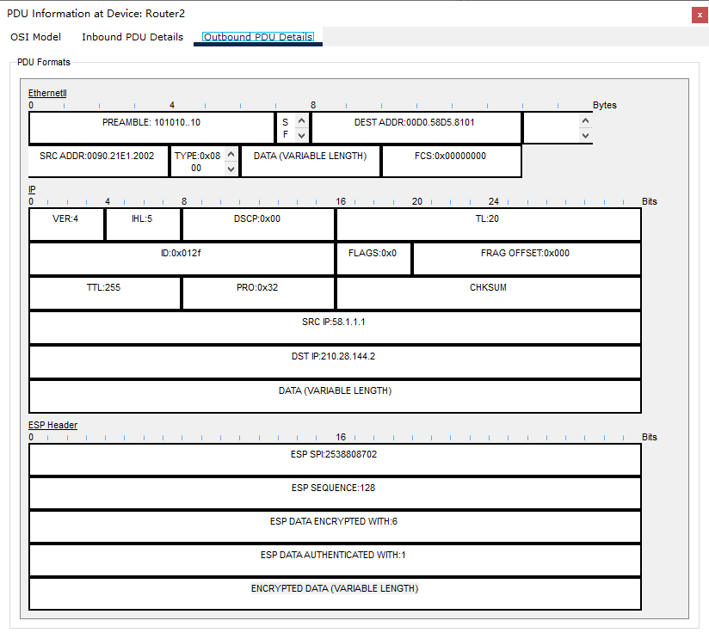
Task: Click up arrow in the TYPE field
Action: click(x=231, y=155)
